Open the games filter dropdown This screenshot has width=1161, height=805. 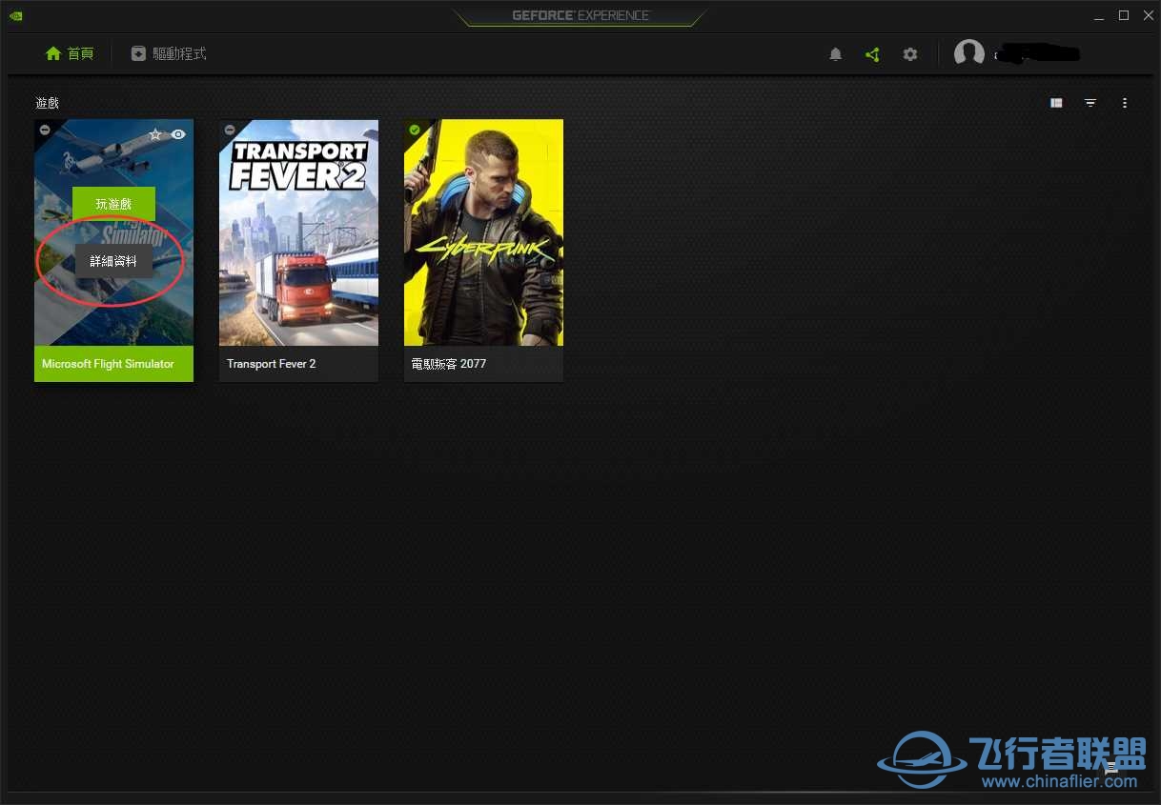[1090, 103]
